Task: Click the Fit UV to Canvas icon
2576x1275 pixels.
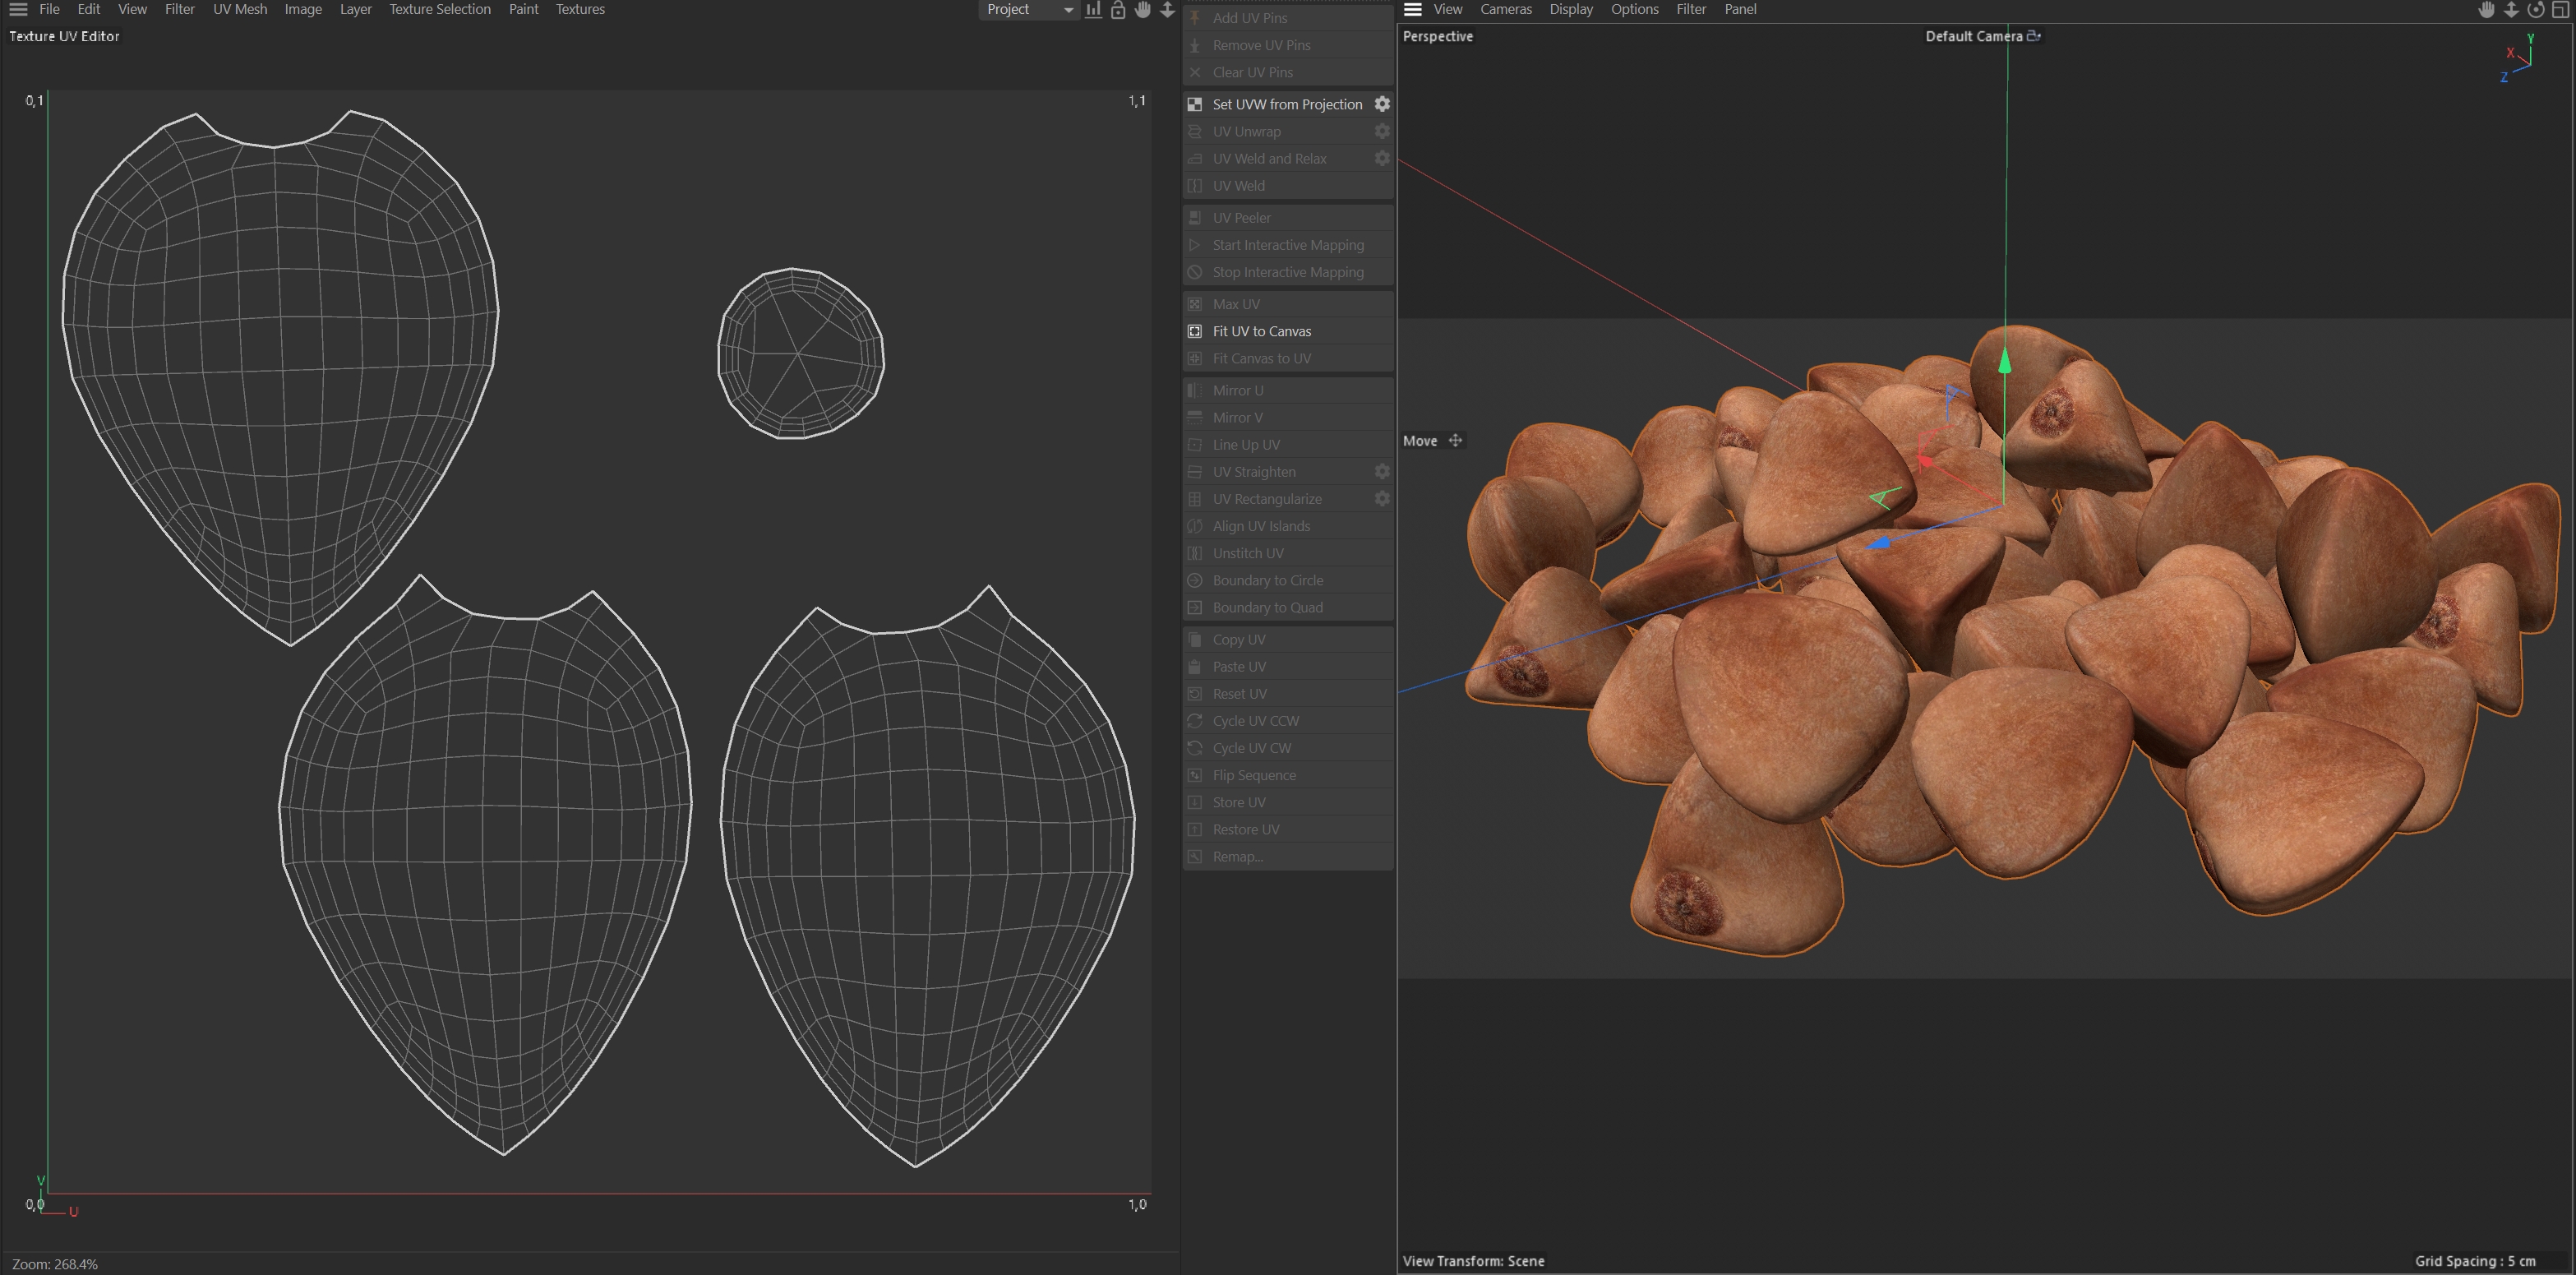Action: point(1194,331)
